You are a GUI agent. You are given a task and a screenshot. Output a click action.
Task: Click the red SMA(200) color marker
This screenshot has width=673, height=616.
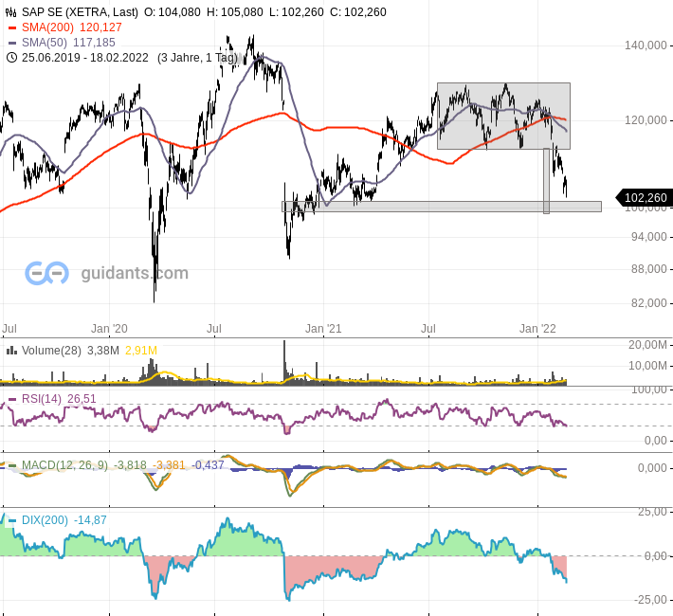click(x=12, y=27)
